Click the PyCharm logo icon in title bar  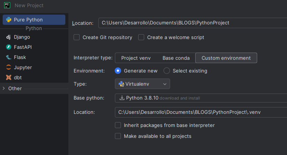pos(7,5)
